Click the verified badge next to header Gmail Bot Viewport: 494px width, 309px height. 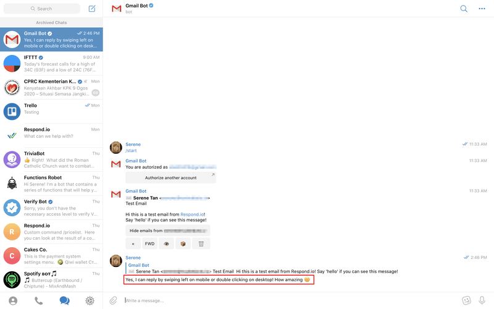[x=151, y=6]
